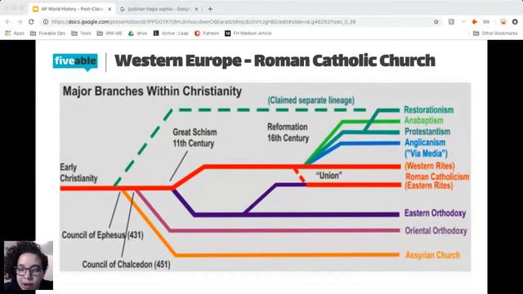
Task: Open the Google drive bookmark
Action: point(138,33)
